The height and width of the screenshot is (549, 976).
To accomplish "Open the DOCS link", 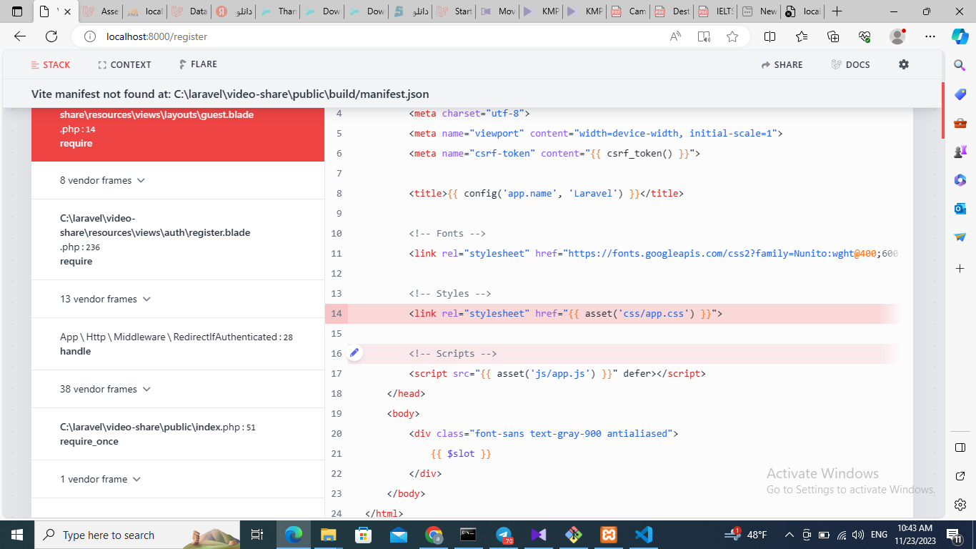I will pyautogui.click(x=850, y=64).
